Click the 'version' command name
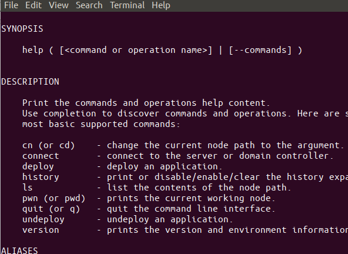This screenshot has width=348, height=254. tap(41, 230)
